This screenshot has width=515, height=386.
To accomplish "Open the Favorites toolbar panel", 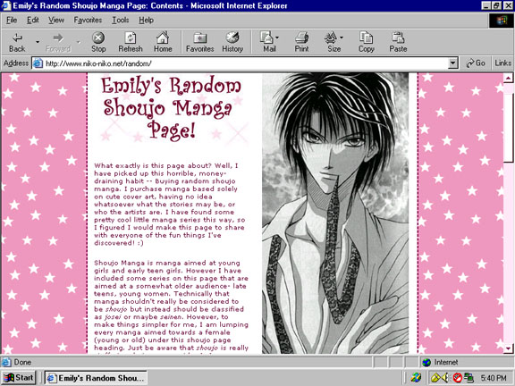I will click(199, 42).
